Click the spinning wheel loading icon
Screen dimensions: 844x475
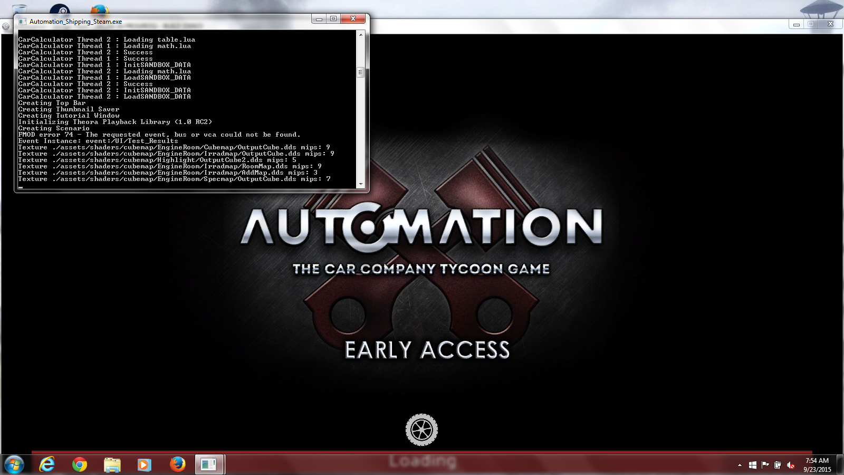click(421, 430)
